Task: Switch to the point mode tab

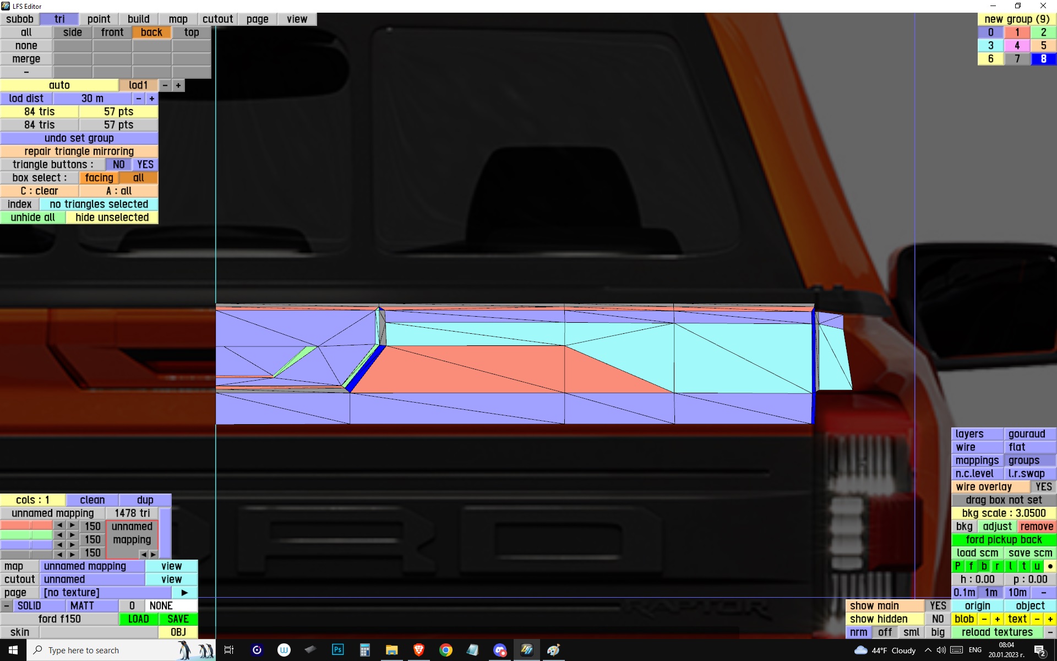Action: (x=99, y=19)
